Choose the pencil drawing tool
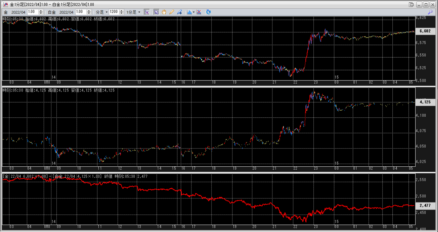Screen dimensions: 438x232 (x=172, y=12)
